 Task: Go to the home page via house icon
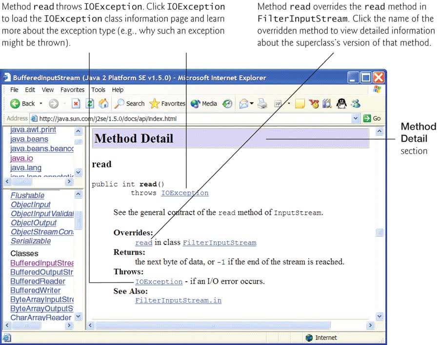pyautogui.click(x=103, y=104)
